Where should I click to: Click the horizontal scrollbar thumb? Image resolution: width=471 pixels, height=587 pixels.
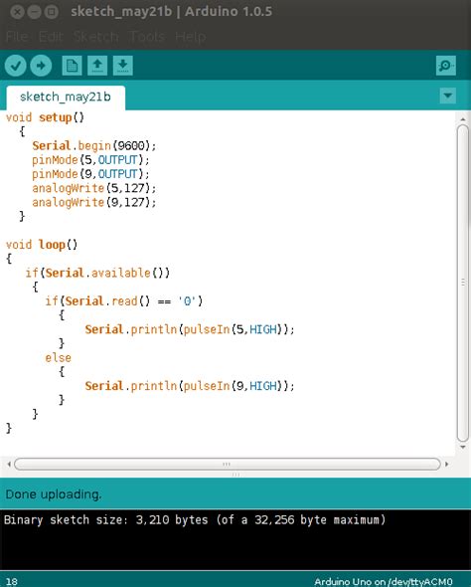228,464
